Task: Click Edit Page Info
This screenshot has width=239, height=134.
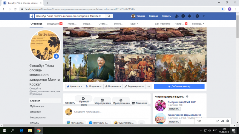Action: click(163, 24)
